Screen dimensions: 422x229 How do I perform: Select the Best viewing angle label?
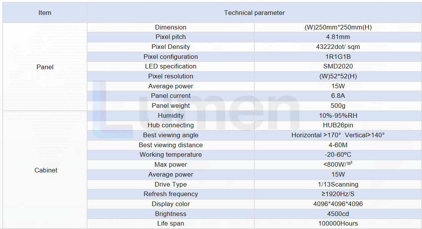click(171, 135)
